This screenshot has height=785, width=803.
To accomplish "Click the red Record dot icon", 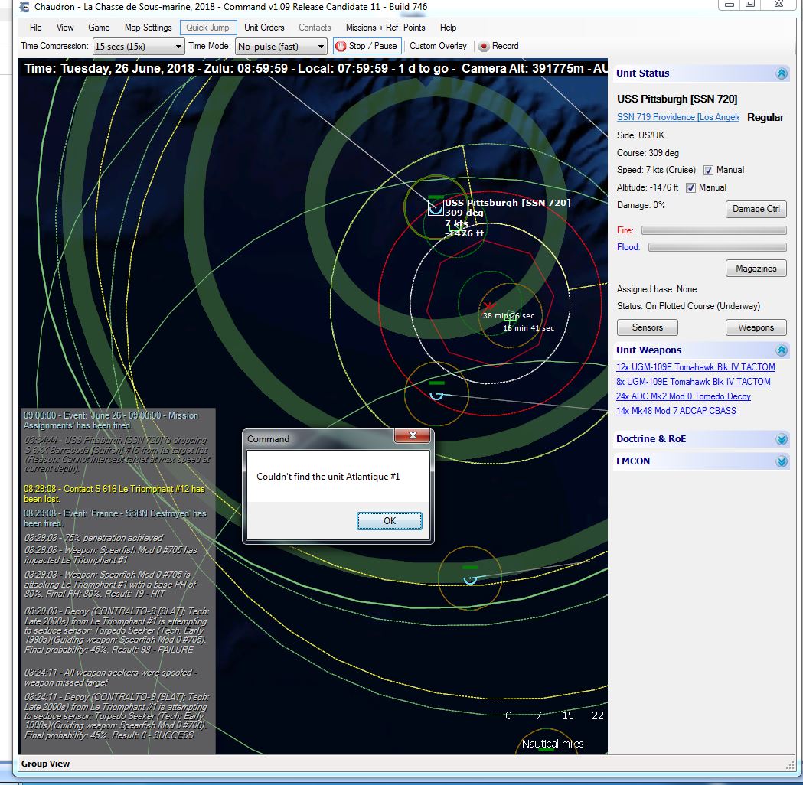I will [484, 47].
